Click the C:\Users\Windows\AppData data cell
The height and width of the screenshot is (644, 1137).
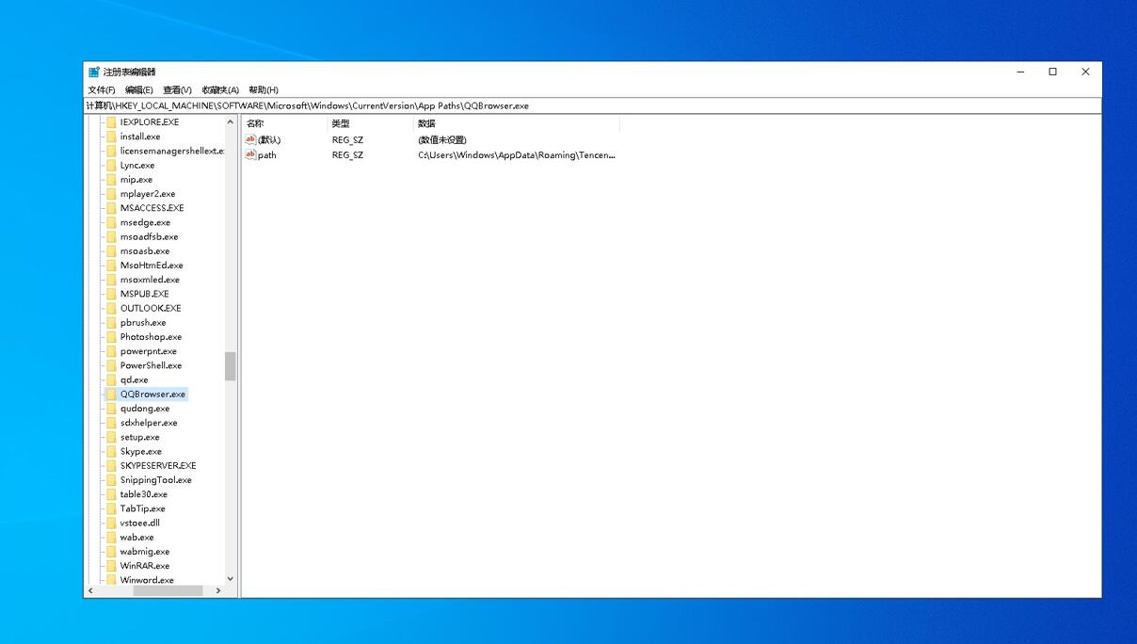click(517, 155)
